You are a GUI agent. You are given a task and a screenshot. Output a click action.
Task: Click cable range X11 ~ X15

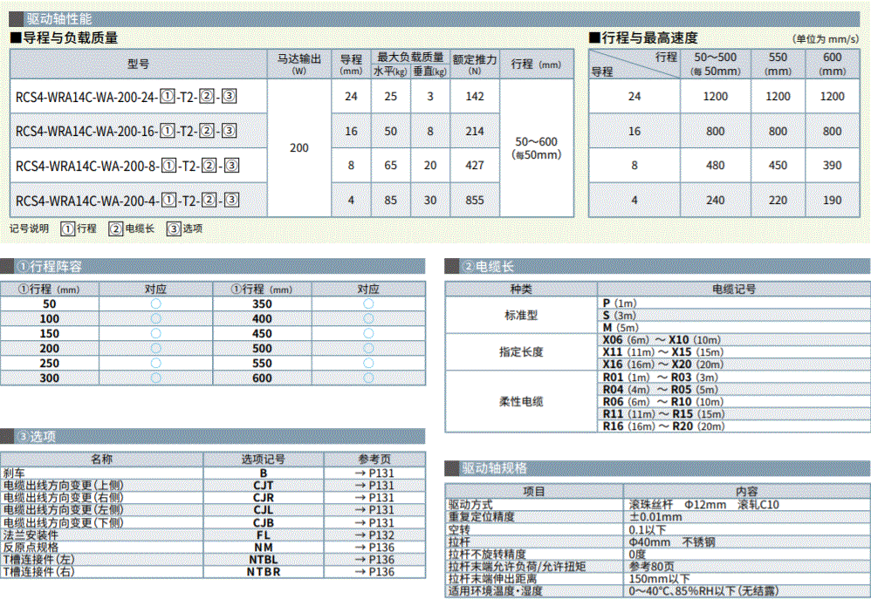tap(662, 352)
